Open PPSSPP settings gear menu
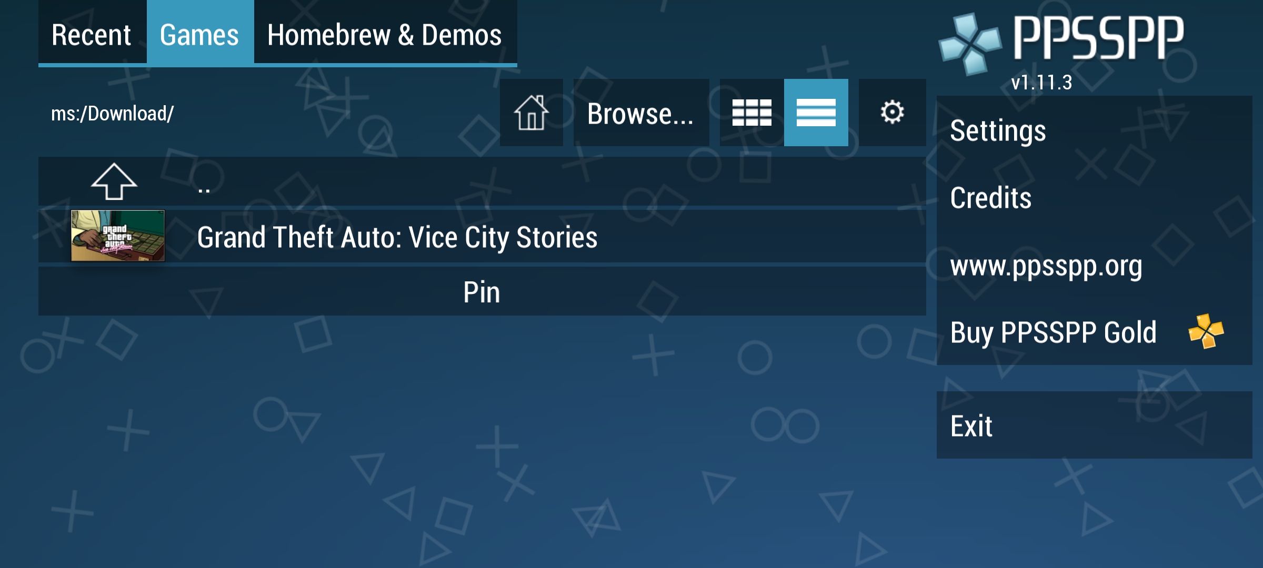This screenshot has width=1263, height=568. tap(893, 112)
